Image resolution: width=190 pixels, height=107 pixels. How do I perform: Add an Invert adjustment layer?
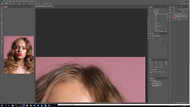pos(153,86)
